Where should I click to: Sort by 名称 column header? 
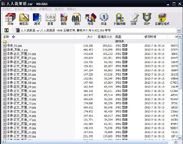[38, 37]
